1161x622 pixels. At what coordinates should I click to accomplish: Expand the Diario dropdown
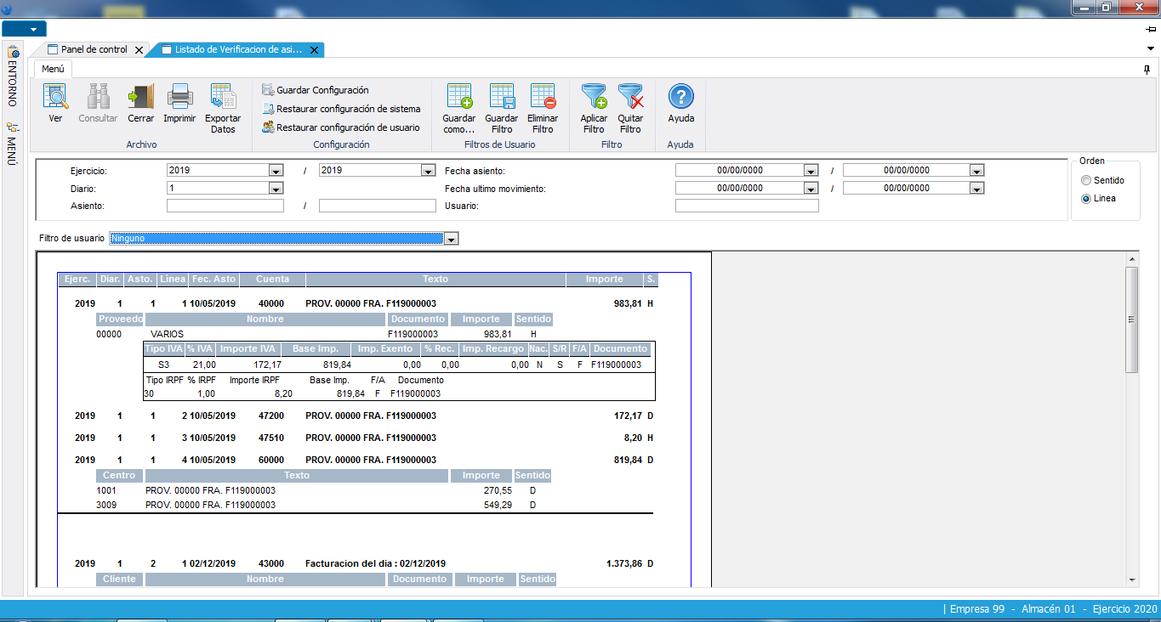[x=276, y=189]
